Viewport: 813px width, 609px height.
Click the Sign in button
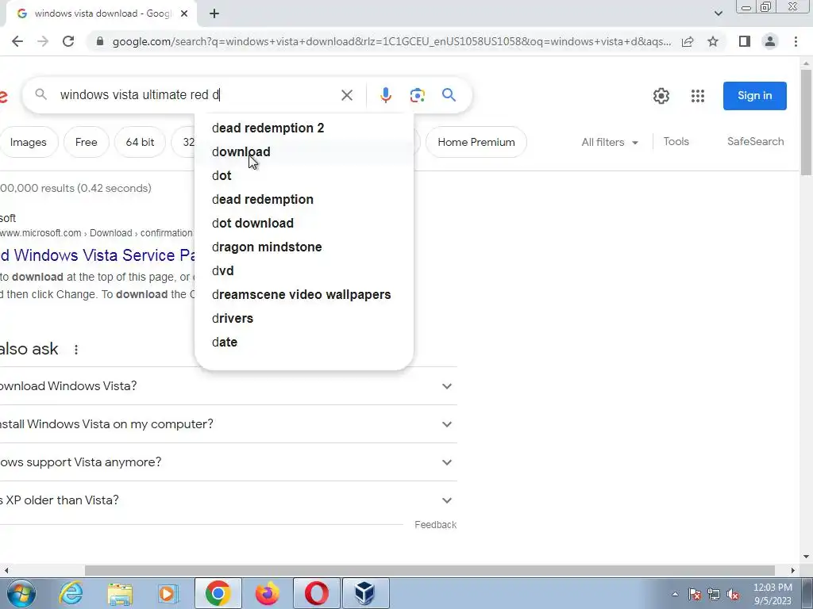coord(755,96)
